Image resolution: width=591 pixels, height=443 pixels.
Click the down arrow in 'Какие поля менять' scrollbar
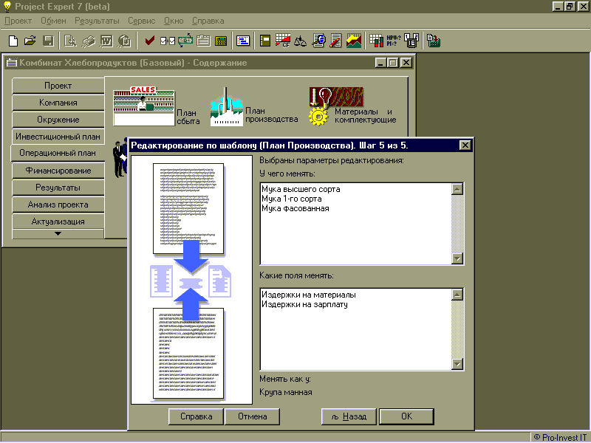point(457,364)
